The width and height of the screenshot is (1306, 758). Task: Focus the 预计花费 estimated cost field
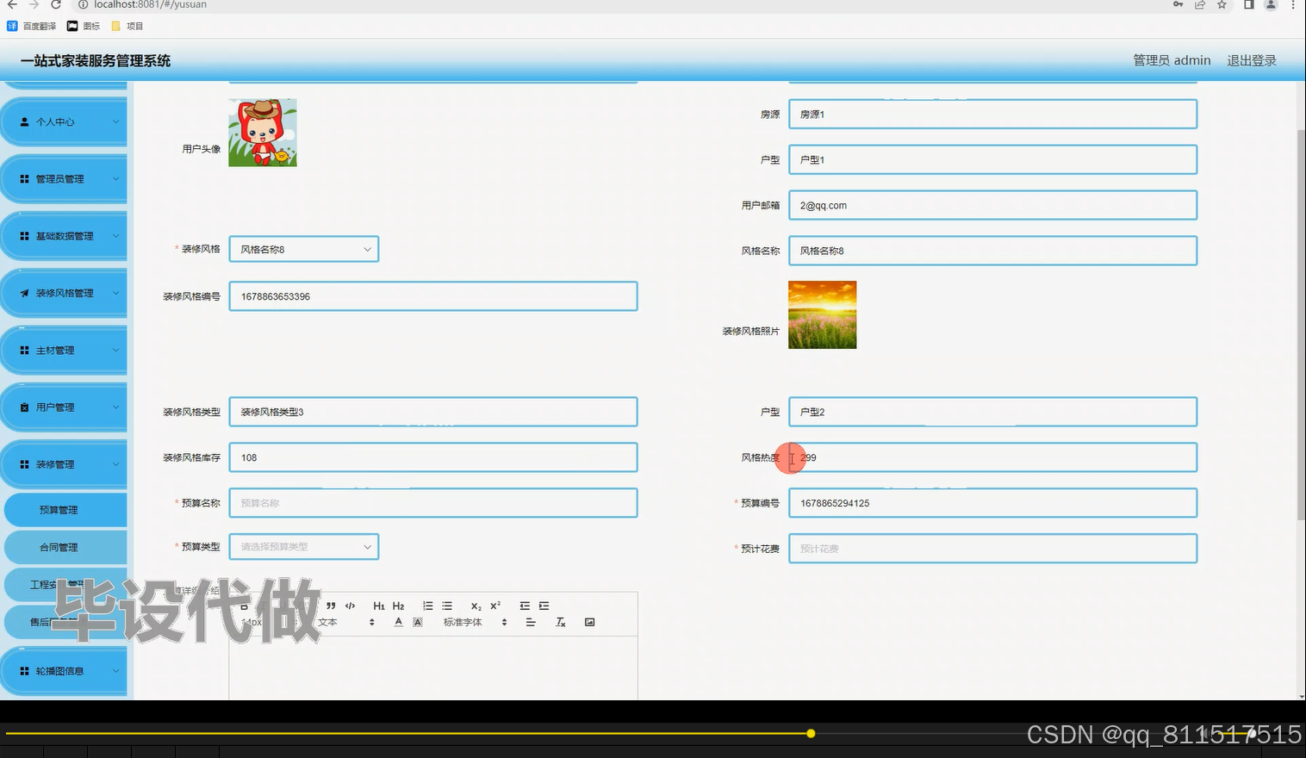click(992, 549)
